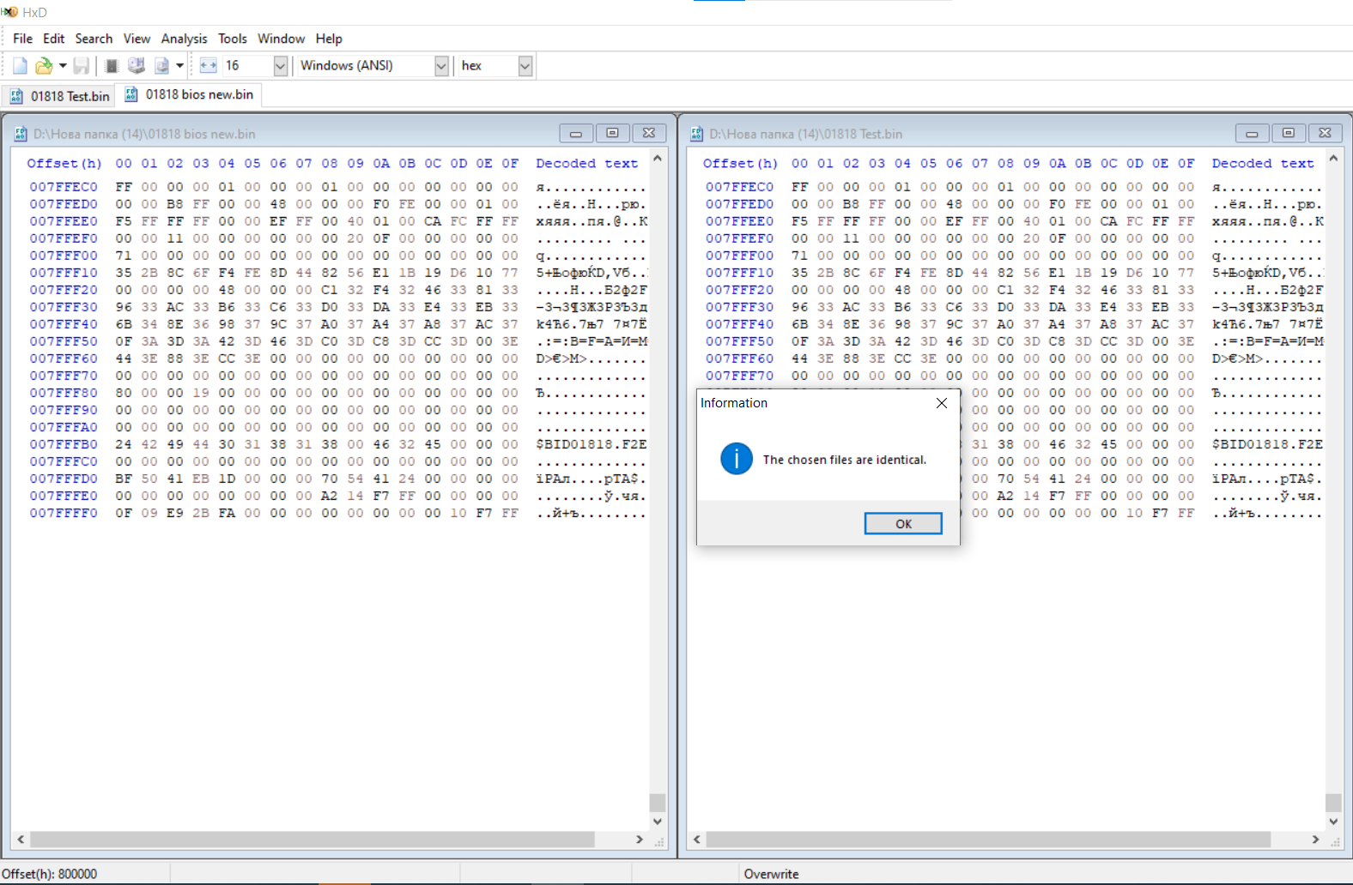Click the file icon on the 01818 bios new.bin tab
Image resolution: width=1353 pixels, height=885 pixels.
click(131, 94)
